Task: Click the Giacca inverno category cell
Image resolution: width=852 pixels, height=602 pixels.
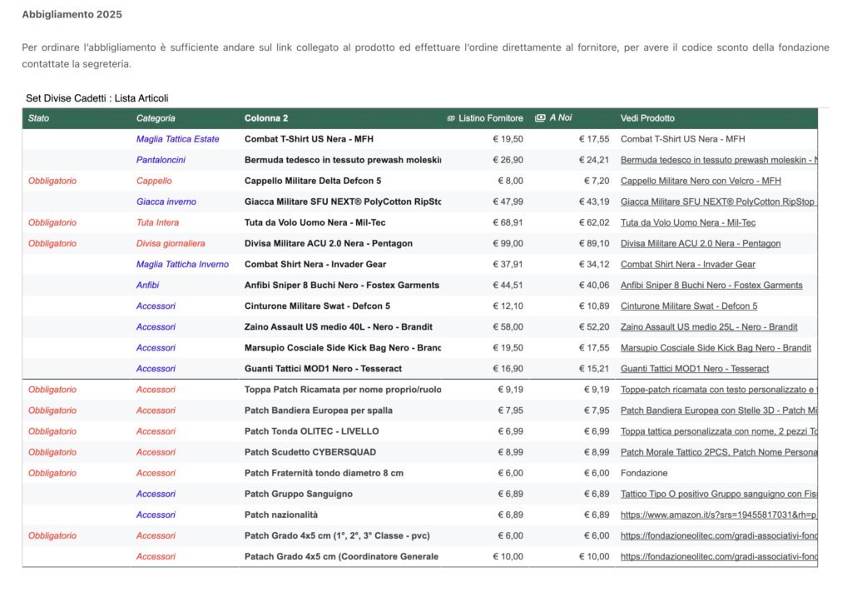Action: point(166,201)
